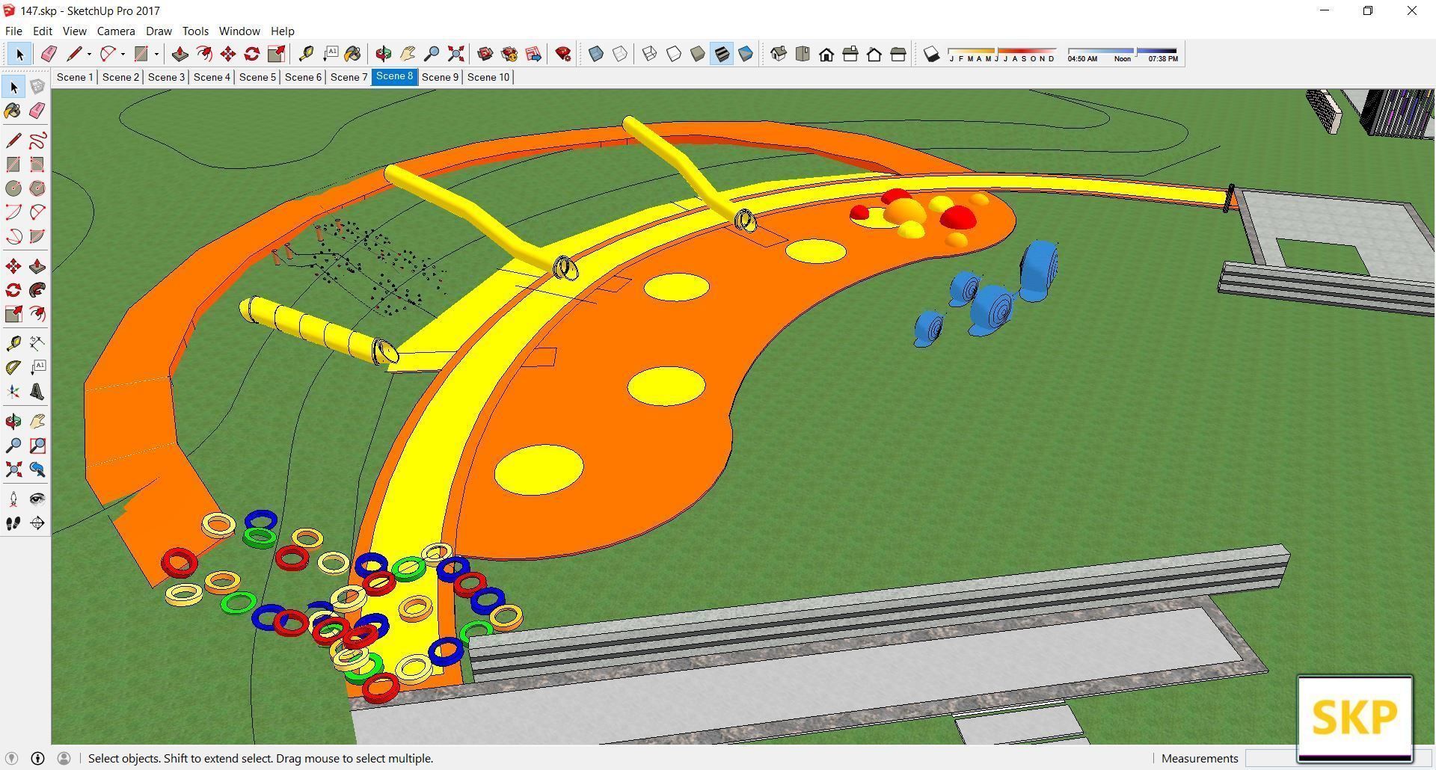Screen dimensions: 1436x770
Task: Click the Send to LayOut icon
Action: pyautogui.click(x=533, y=54)
